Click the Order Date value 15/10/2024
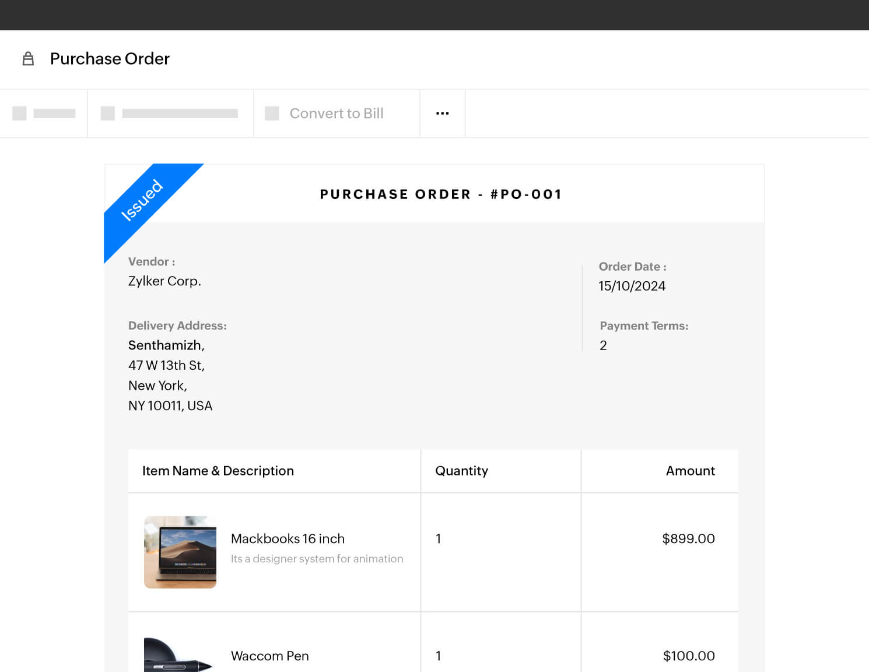This screenshot has width=869, height=672. click(x=632, y=286)
